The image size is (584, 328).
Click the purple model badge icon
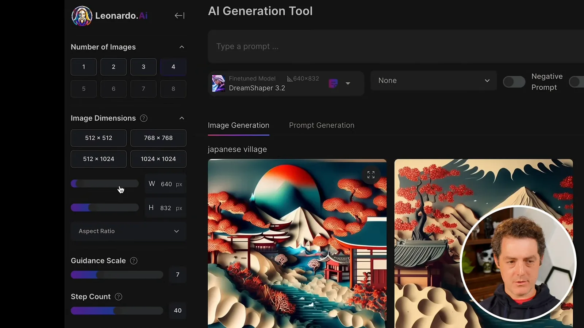[x=333, y=83]
